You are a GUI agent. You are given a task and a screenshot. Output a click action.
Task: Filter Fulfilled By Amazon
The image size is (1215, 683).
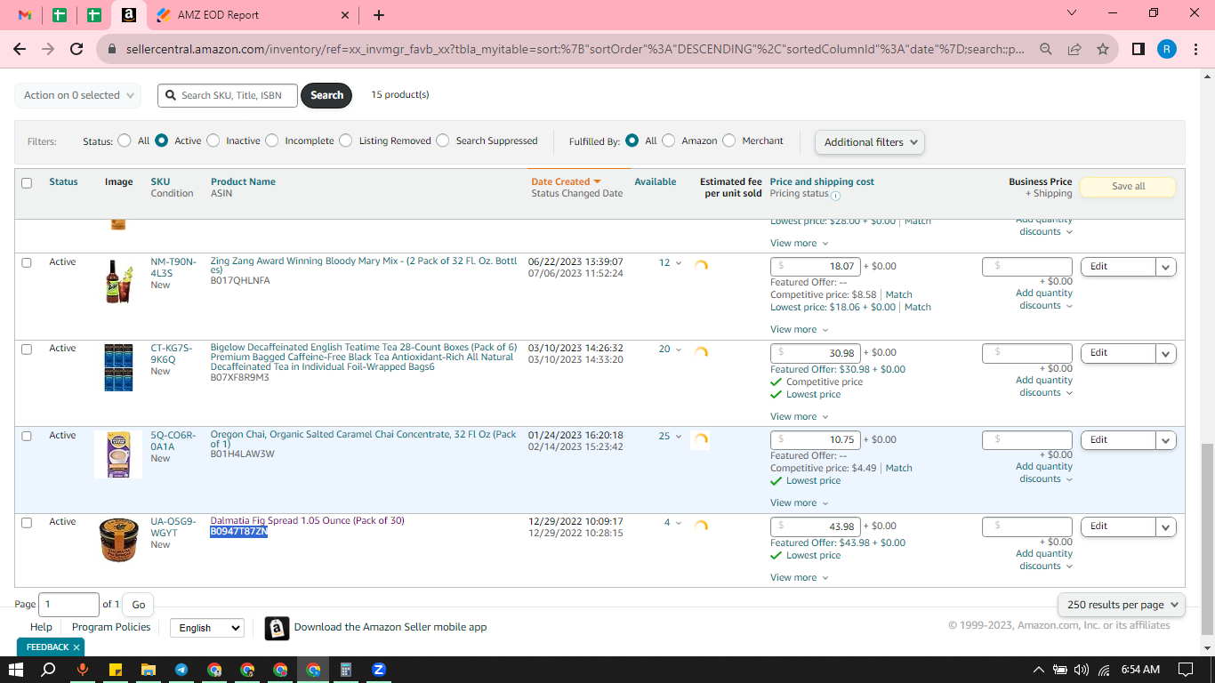click(669, 141)
